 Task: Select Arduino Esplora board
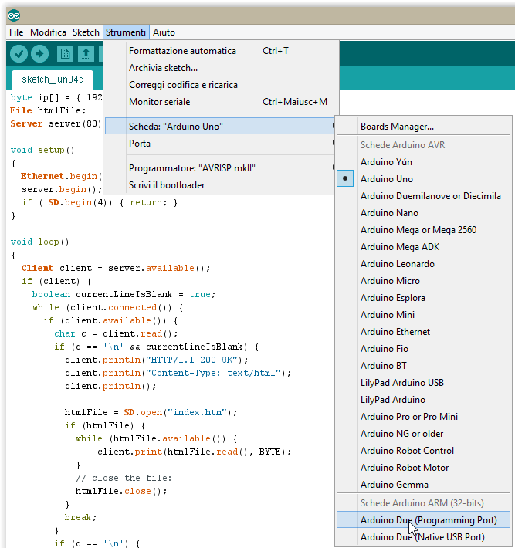tap(423, 298)
